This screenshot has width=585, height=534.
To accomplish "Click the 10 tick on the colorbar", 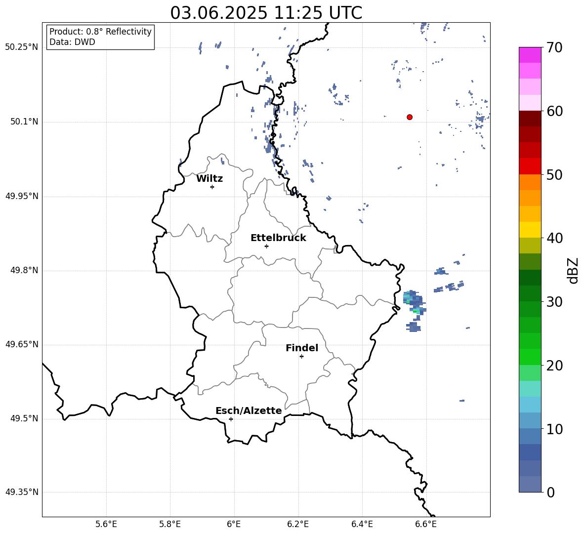I will [x=554, y=429].
